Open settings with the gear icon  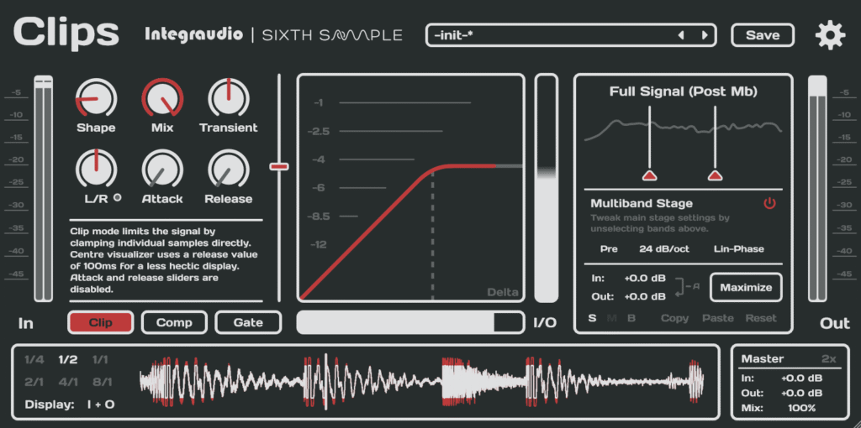[830, 35]
